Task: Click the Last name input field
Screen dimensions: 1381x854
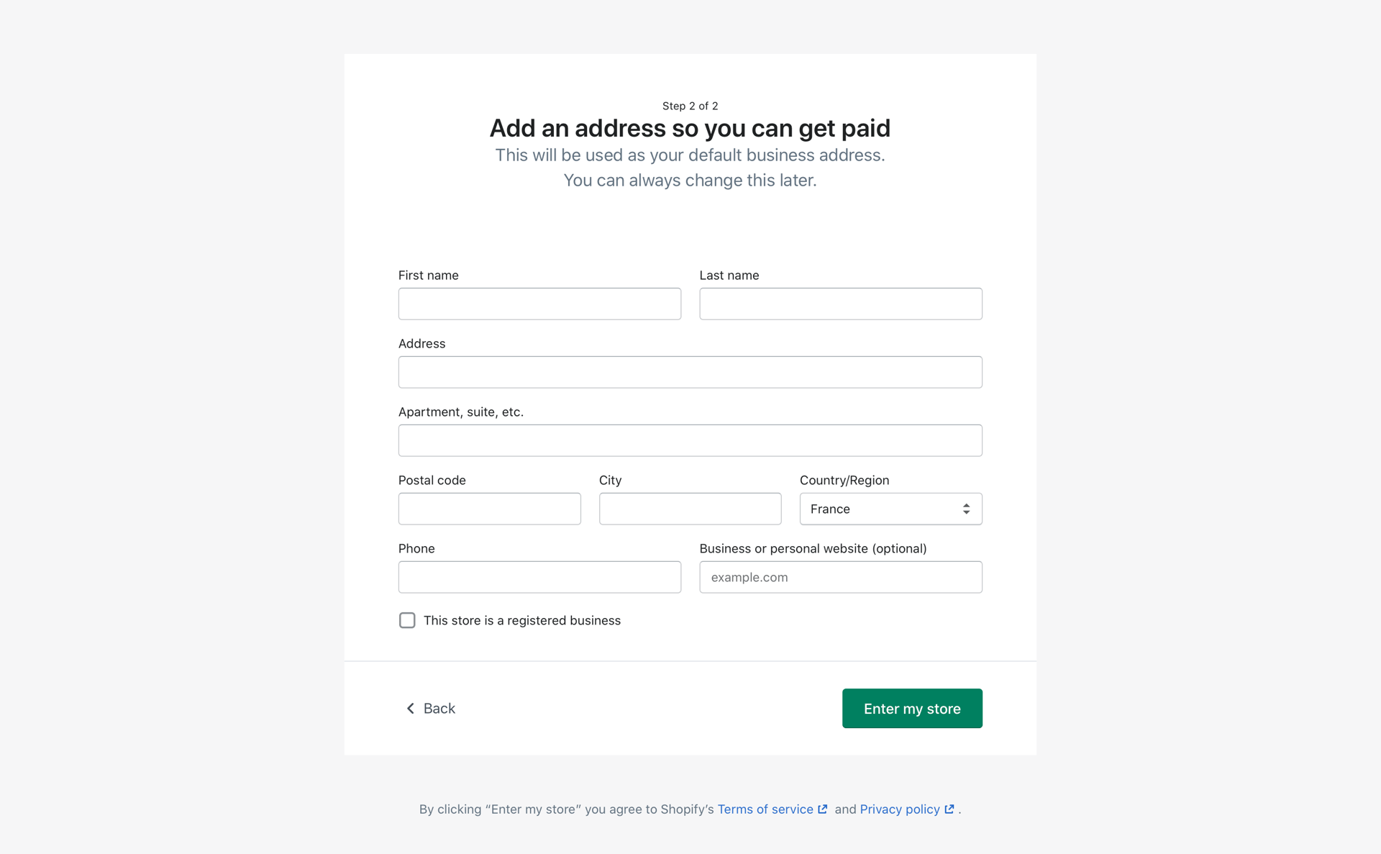Action: point(840,304)
